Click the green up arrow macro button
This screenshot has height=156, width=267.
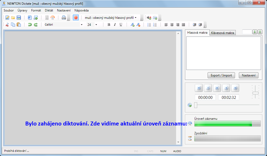[260, 32]
